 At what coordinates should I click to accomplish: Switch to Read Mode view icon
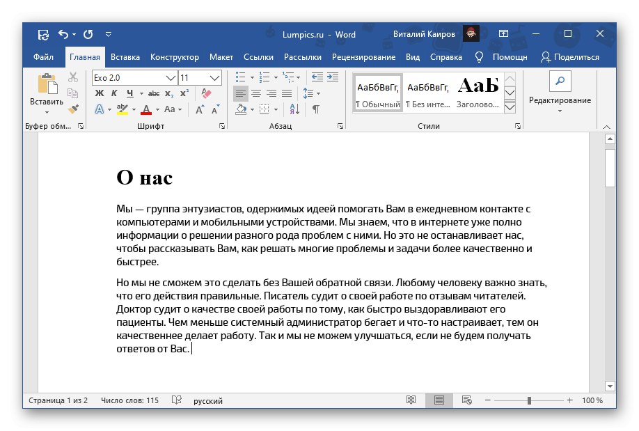coord(411,400)
